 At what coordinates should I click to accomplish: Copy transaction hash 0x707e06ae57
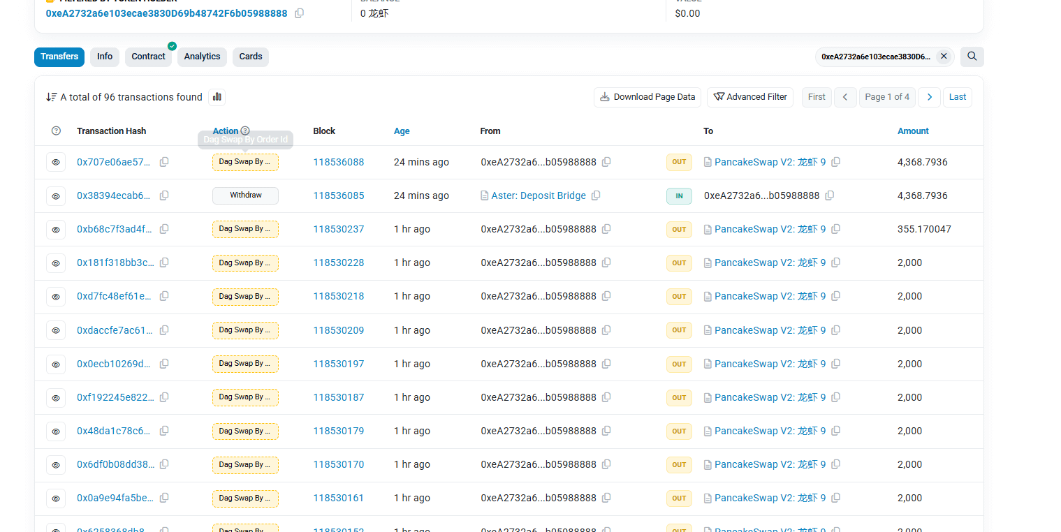pos(164,162)
